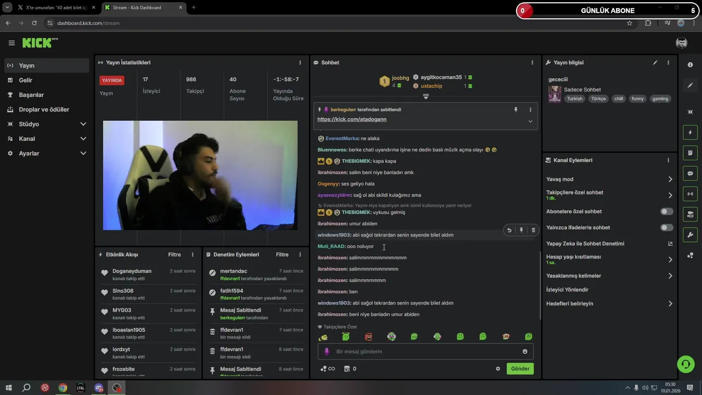Click the info icon in the right sidebar
702x395 pixels.
pos(690,65)
